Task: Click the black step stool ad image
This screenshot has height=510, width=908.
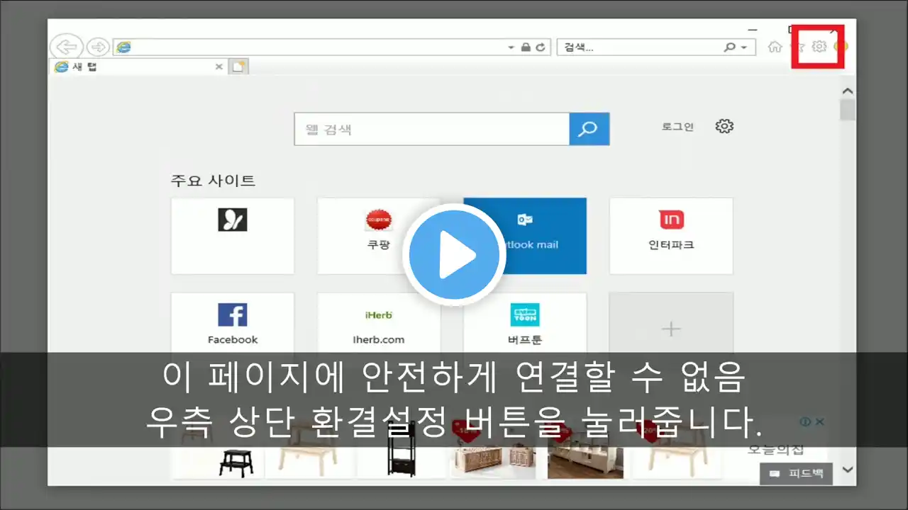Action: [236, 462]
